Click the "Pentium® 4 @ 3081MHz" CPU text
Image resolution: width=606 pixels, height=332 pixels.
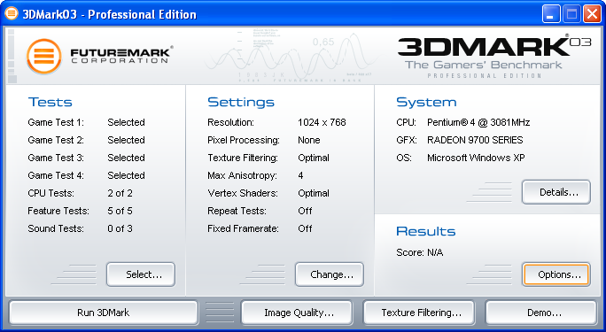pyautogui.click(x=478, y=122)
